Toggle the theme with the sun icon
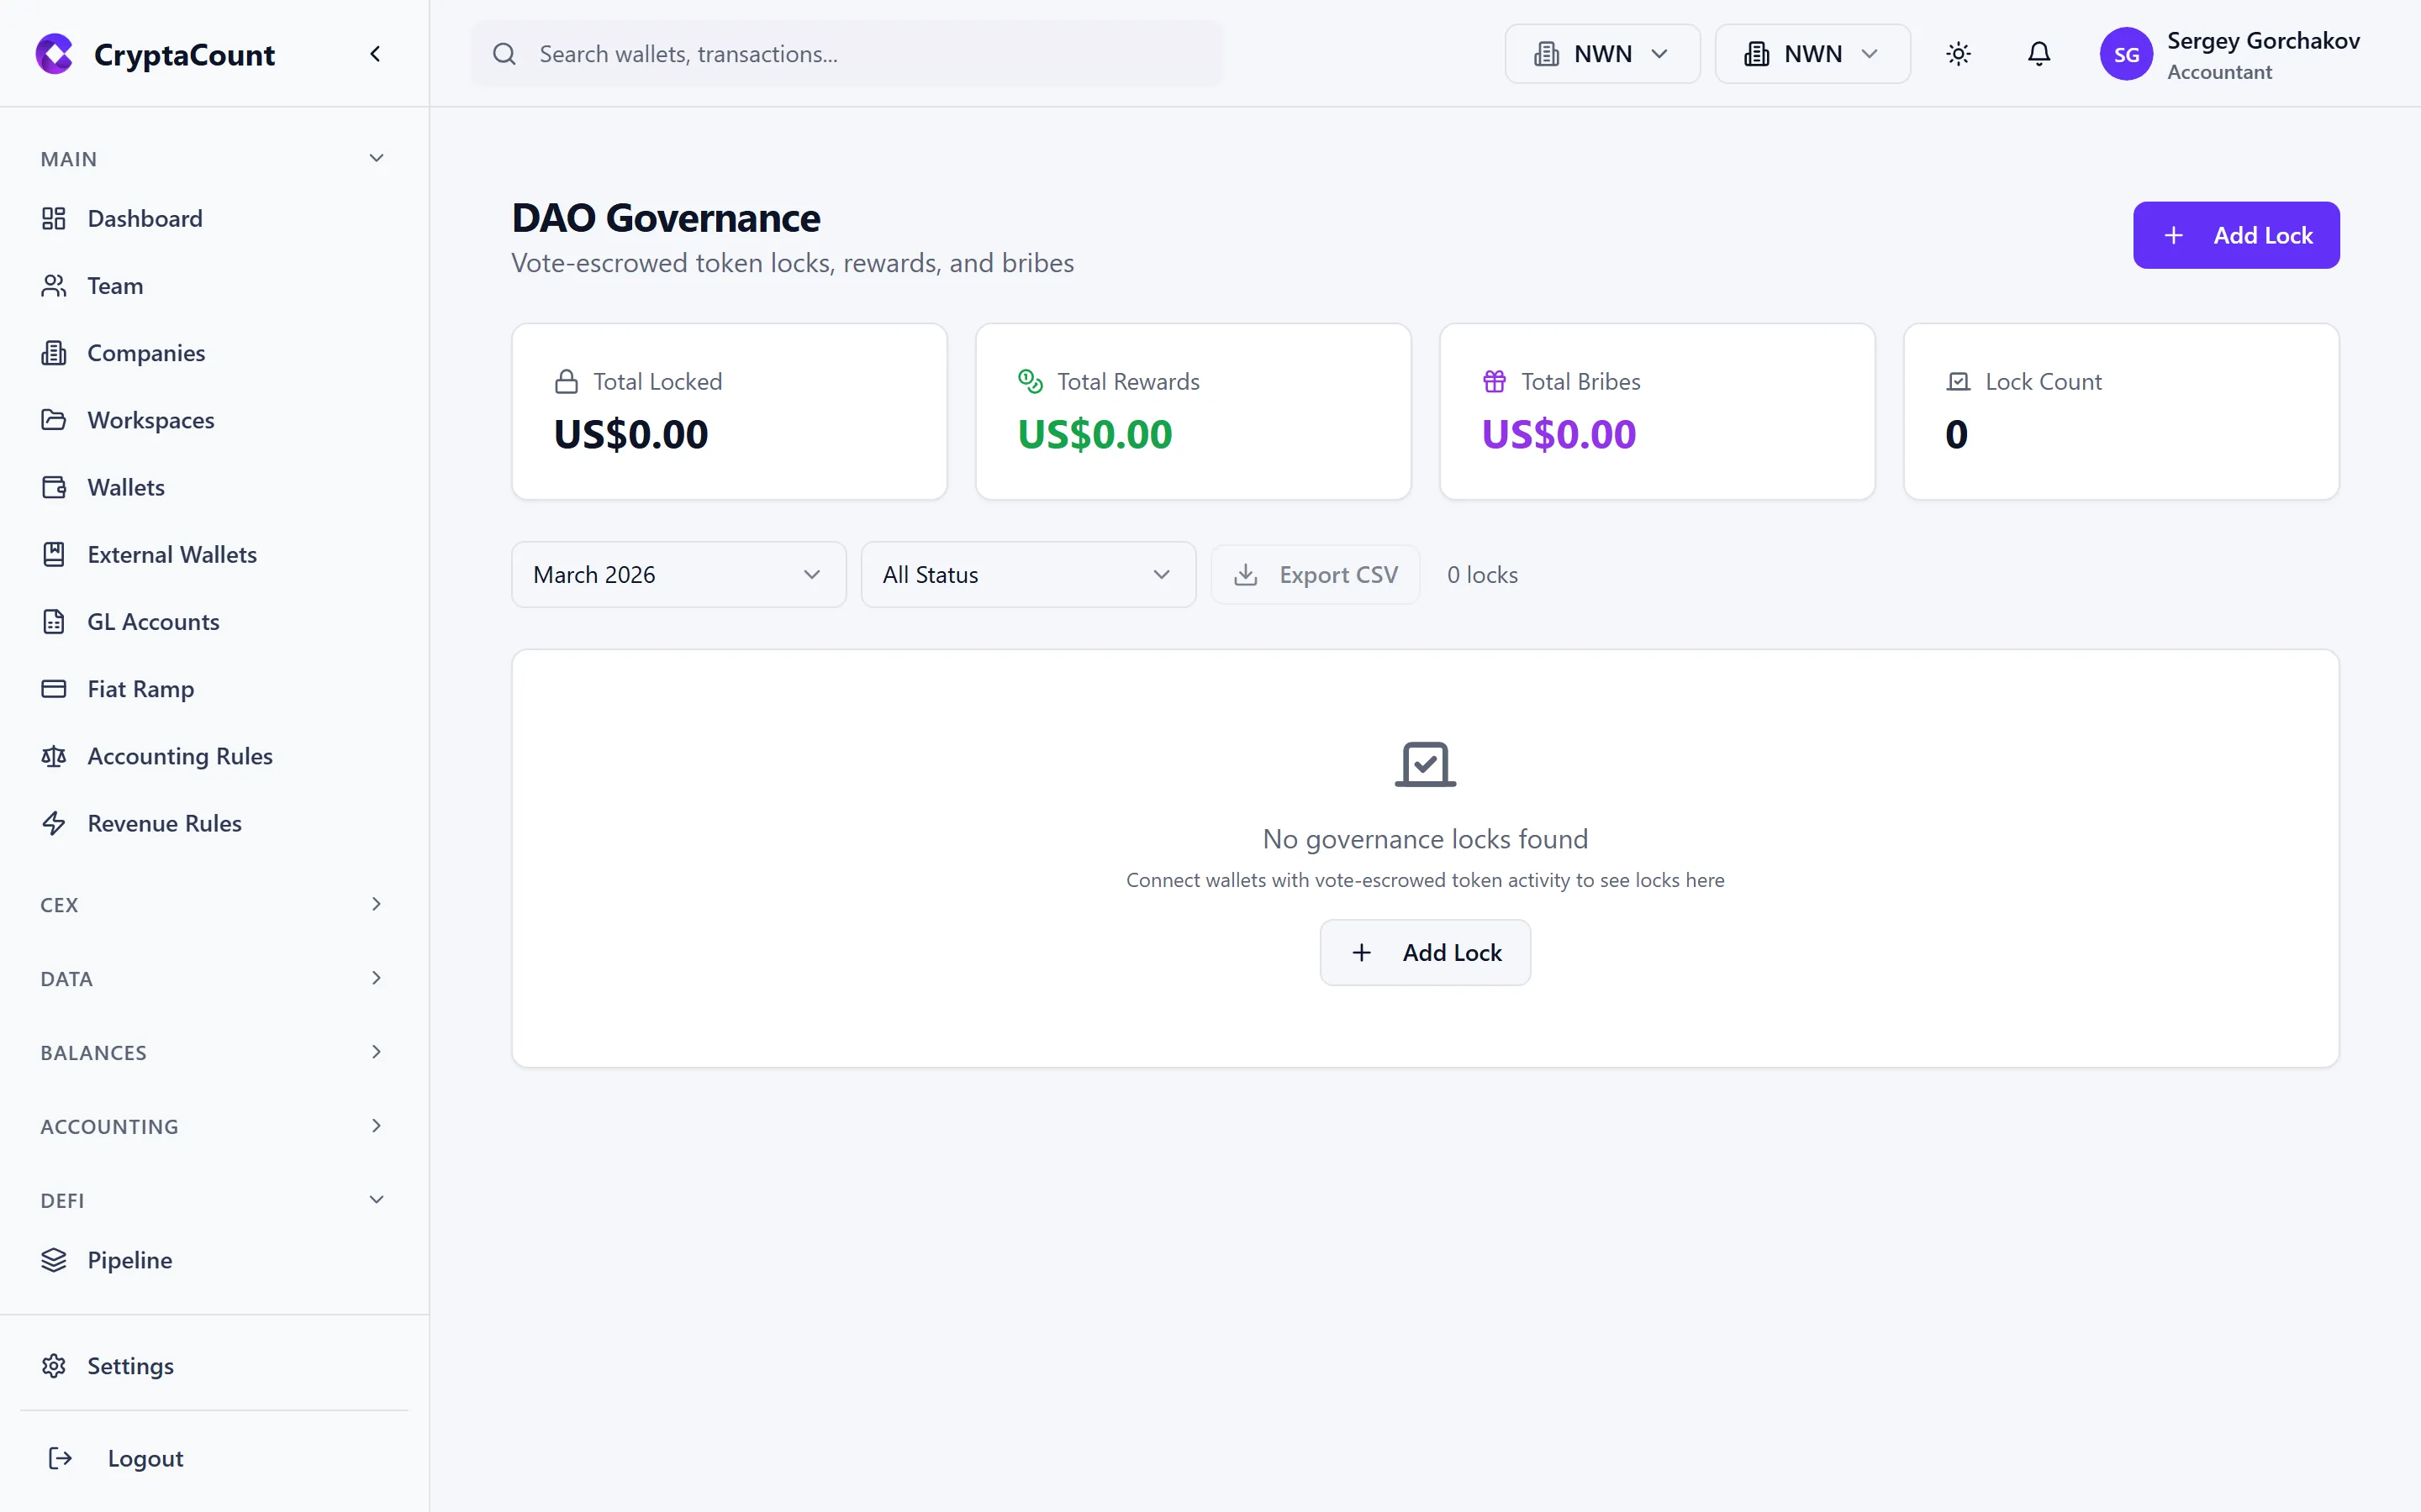 tap(1958, 54)
